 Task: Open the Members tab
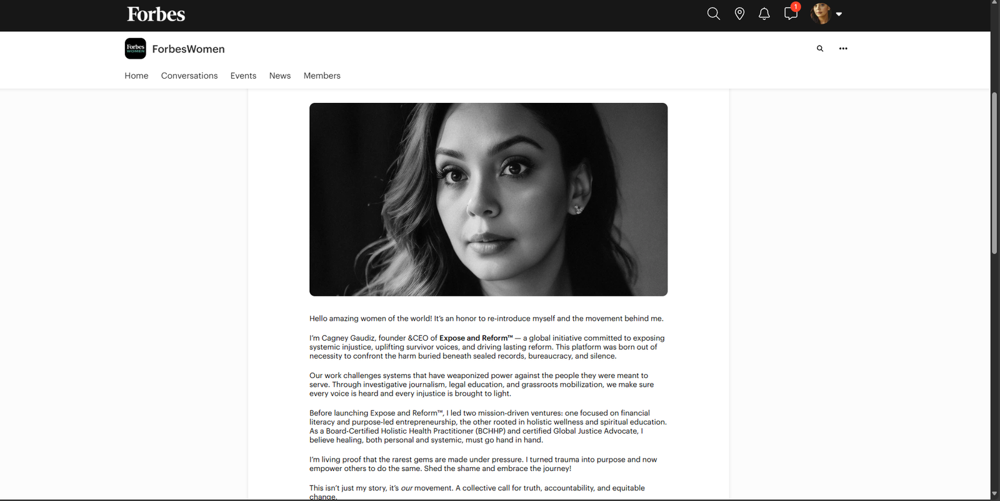tap(322, 75)
